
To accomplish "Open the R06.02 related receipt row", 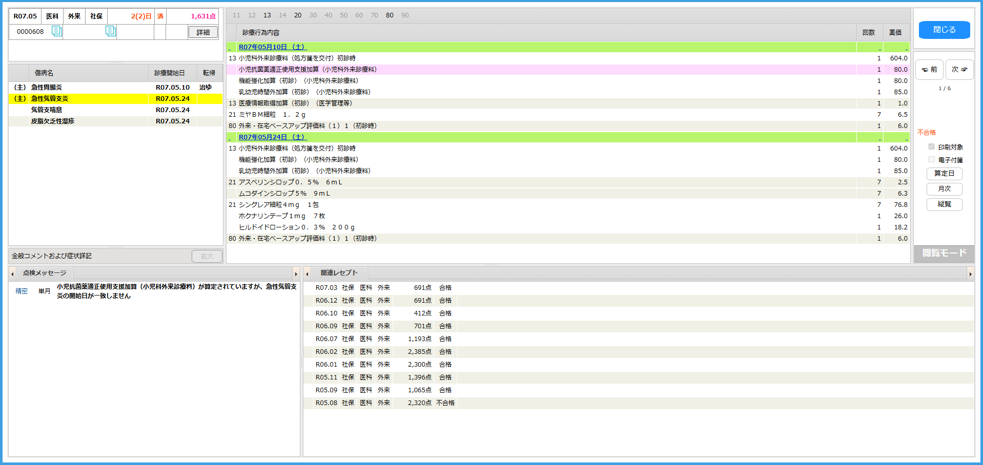I will pos(639,352).
